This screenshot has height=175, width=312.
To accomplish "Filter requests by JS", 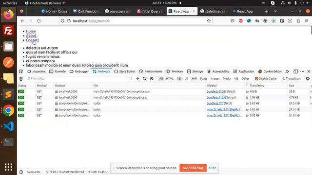I will (186, 79).
